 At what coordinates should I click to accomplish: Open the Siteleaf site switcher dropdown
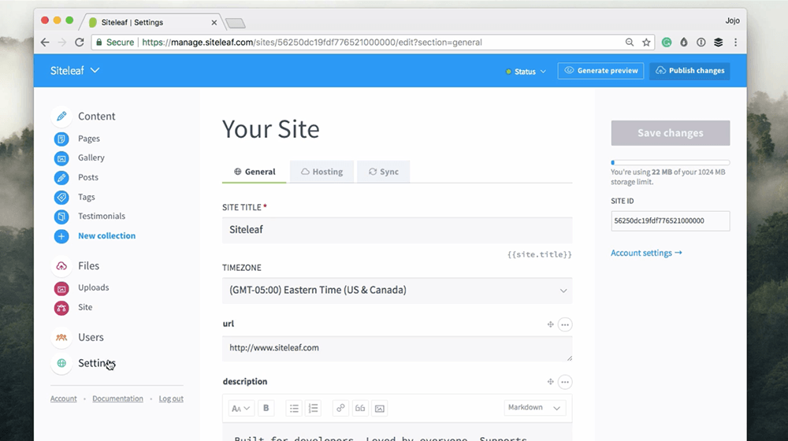coord(75,71)
